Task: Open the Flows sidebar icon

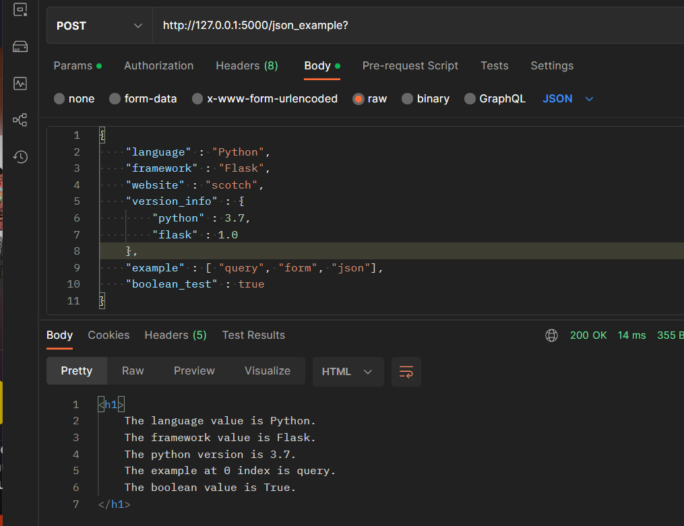Action: pyautogui.click(x=20, y=120)
